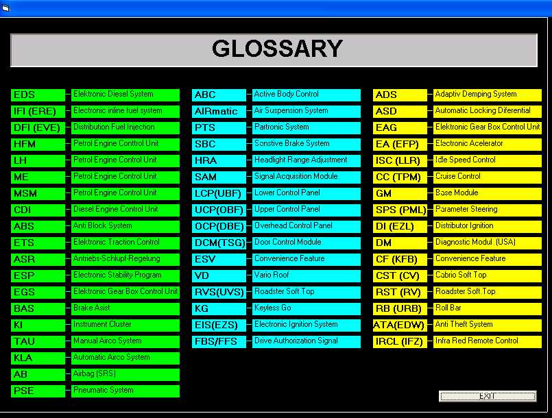Select the IRCL (IFZ) yellow label

click(x=400, y=341)
